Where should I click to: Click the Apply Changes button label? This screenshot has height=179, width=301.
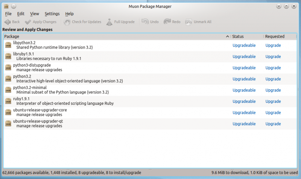44,22
